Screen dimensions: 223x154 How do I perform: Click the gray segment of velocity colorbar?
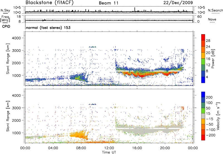tap(203, 116)
